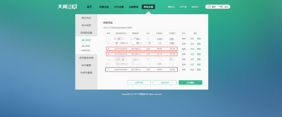Open the APP下载 link
282x117 pixels.
[183, 7]
